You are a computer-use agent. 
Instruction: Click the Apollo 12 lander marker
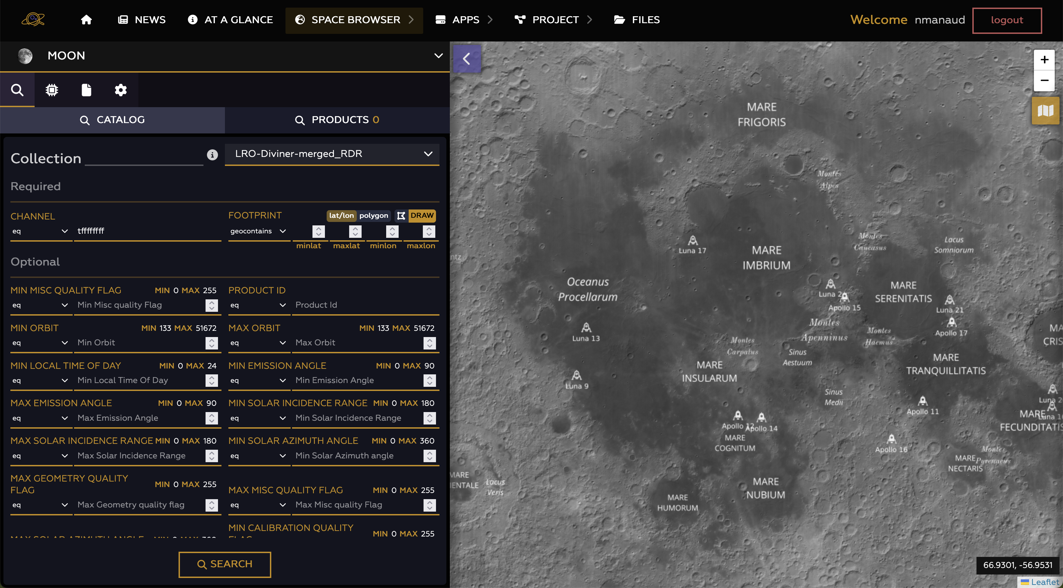click(x=738, y=415)
